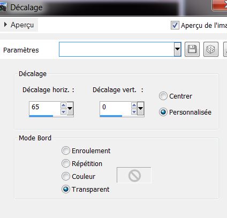This screenshot has width=227, height=218.
Task: Click the Décalage dialog title bar icon
Action: 3,7
